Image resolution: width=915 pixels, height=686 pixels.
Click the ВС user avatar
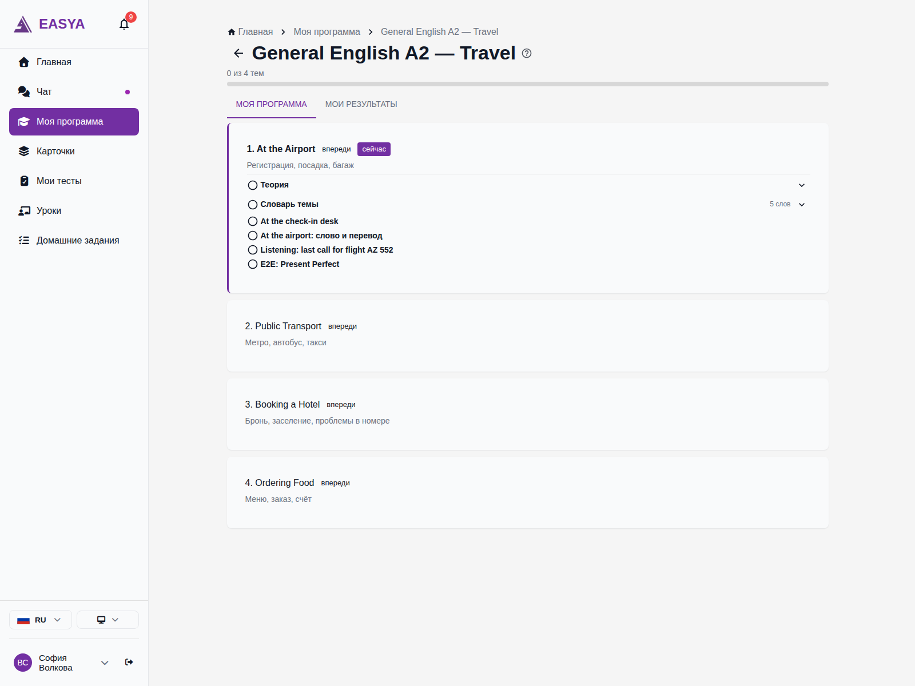click(23, 663)
